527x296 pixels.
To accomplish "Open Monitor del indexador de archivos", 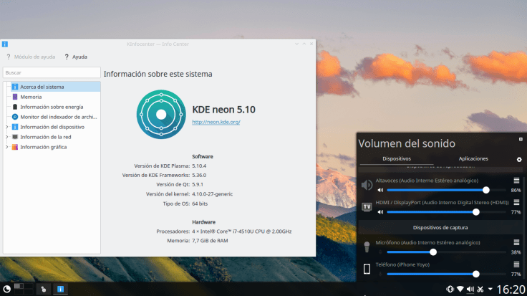I will coord(57,117).
